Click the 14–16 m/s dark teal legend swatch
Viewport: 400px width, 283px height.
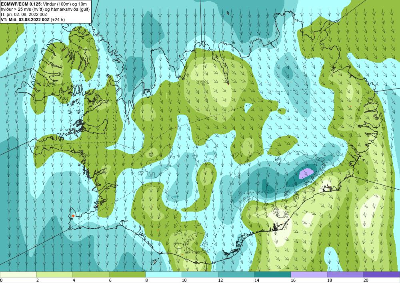[272, 274]
